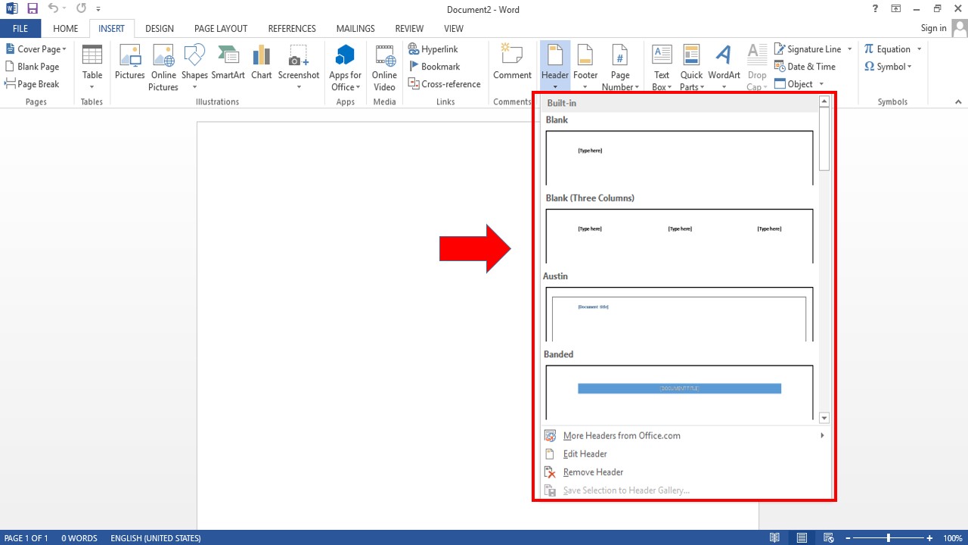
Task: Switch to Read Mode view in status bar
Action: pos(774,538)
